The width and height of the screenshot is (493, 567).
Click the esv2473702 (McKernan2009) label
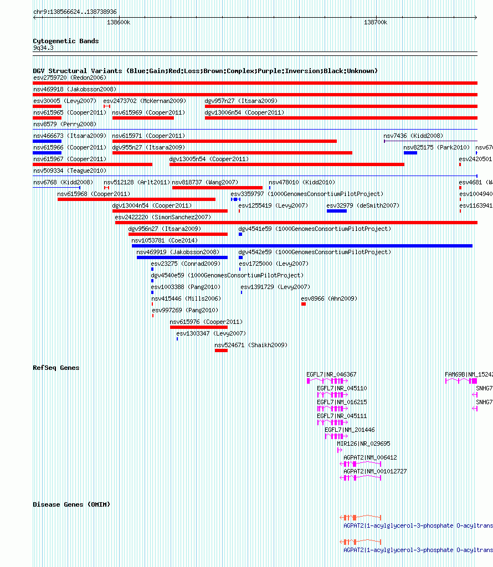(145, 101)
